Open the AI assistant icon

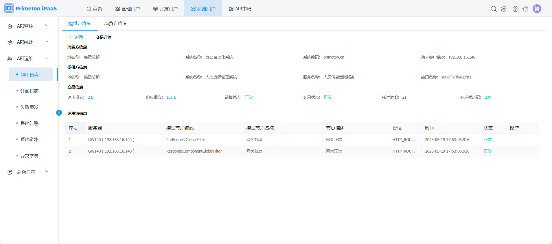pyautogui.click(x=504, y=9)
